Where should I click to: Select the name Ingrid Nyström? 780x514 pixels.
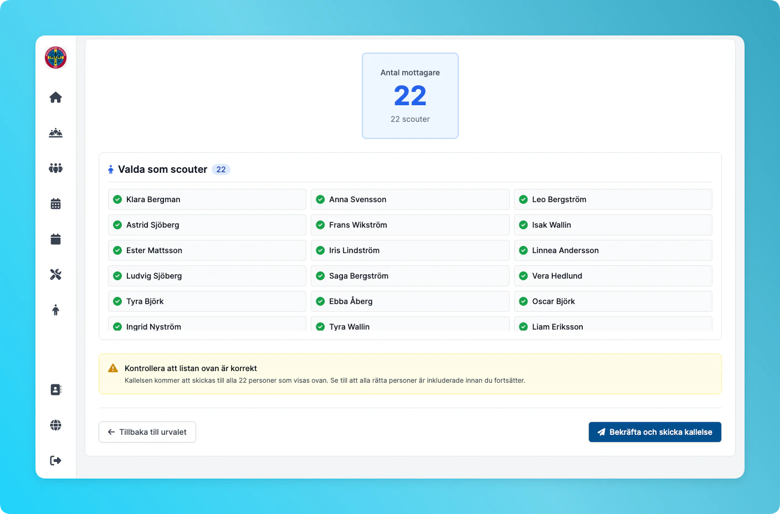tap(153, 327)
